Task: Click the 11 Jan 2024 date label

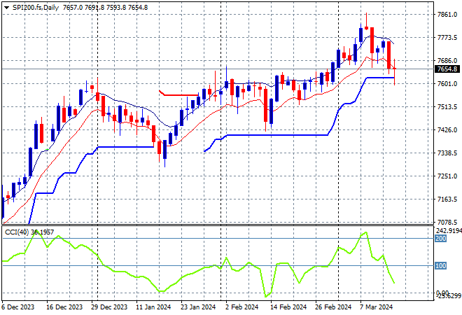Action: (152, 307)
